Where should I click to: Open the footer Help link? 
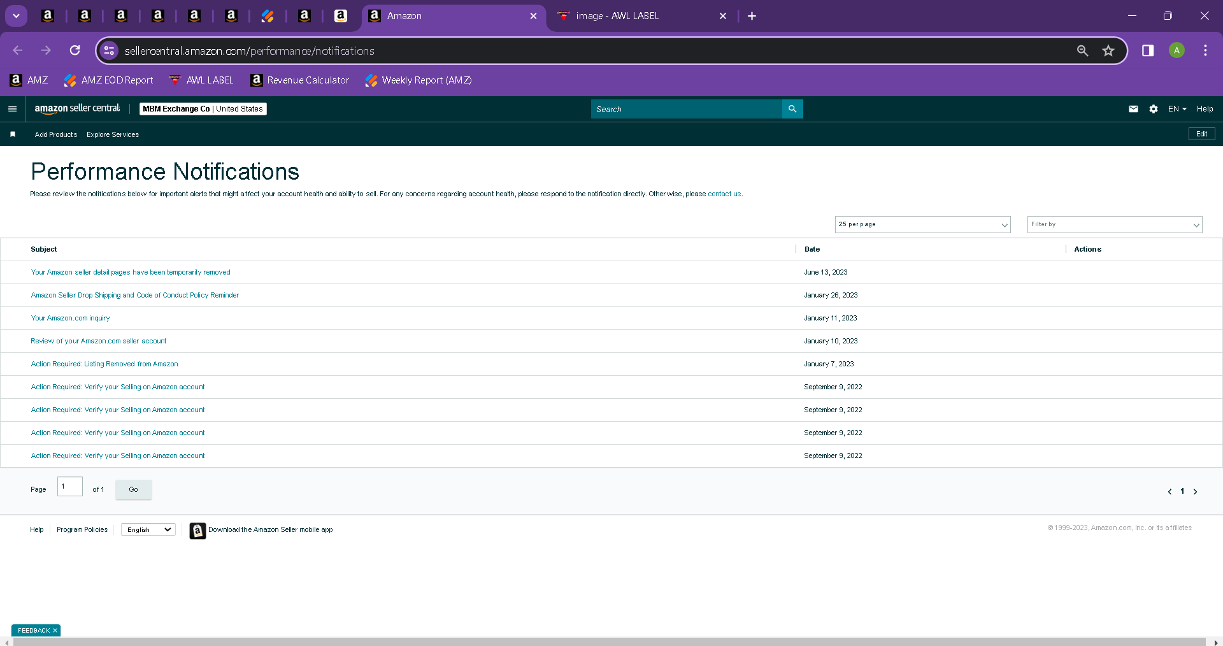(37, 529)
